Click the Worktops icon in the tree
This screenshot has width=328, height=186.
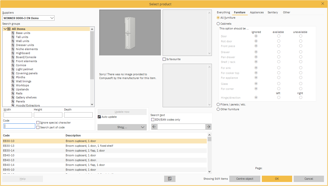click(x=13, y=85)
